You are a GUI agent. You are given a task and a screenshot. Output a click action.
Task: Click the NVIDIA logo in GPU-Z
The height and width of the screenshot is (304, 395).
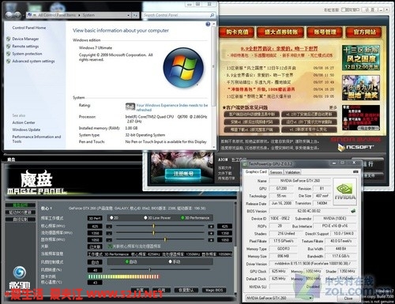point(344,191)
